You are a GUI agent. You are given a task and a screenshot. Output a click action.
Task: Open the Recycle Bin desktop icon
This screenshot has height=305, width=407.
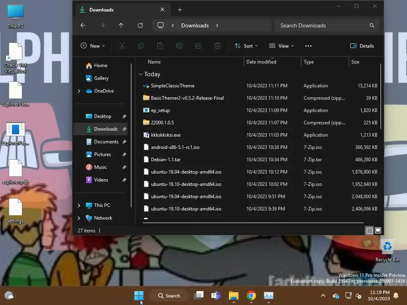click(387, 251)
